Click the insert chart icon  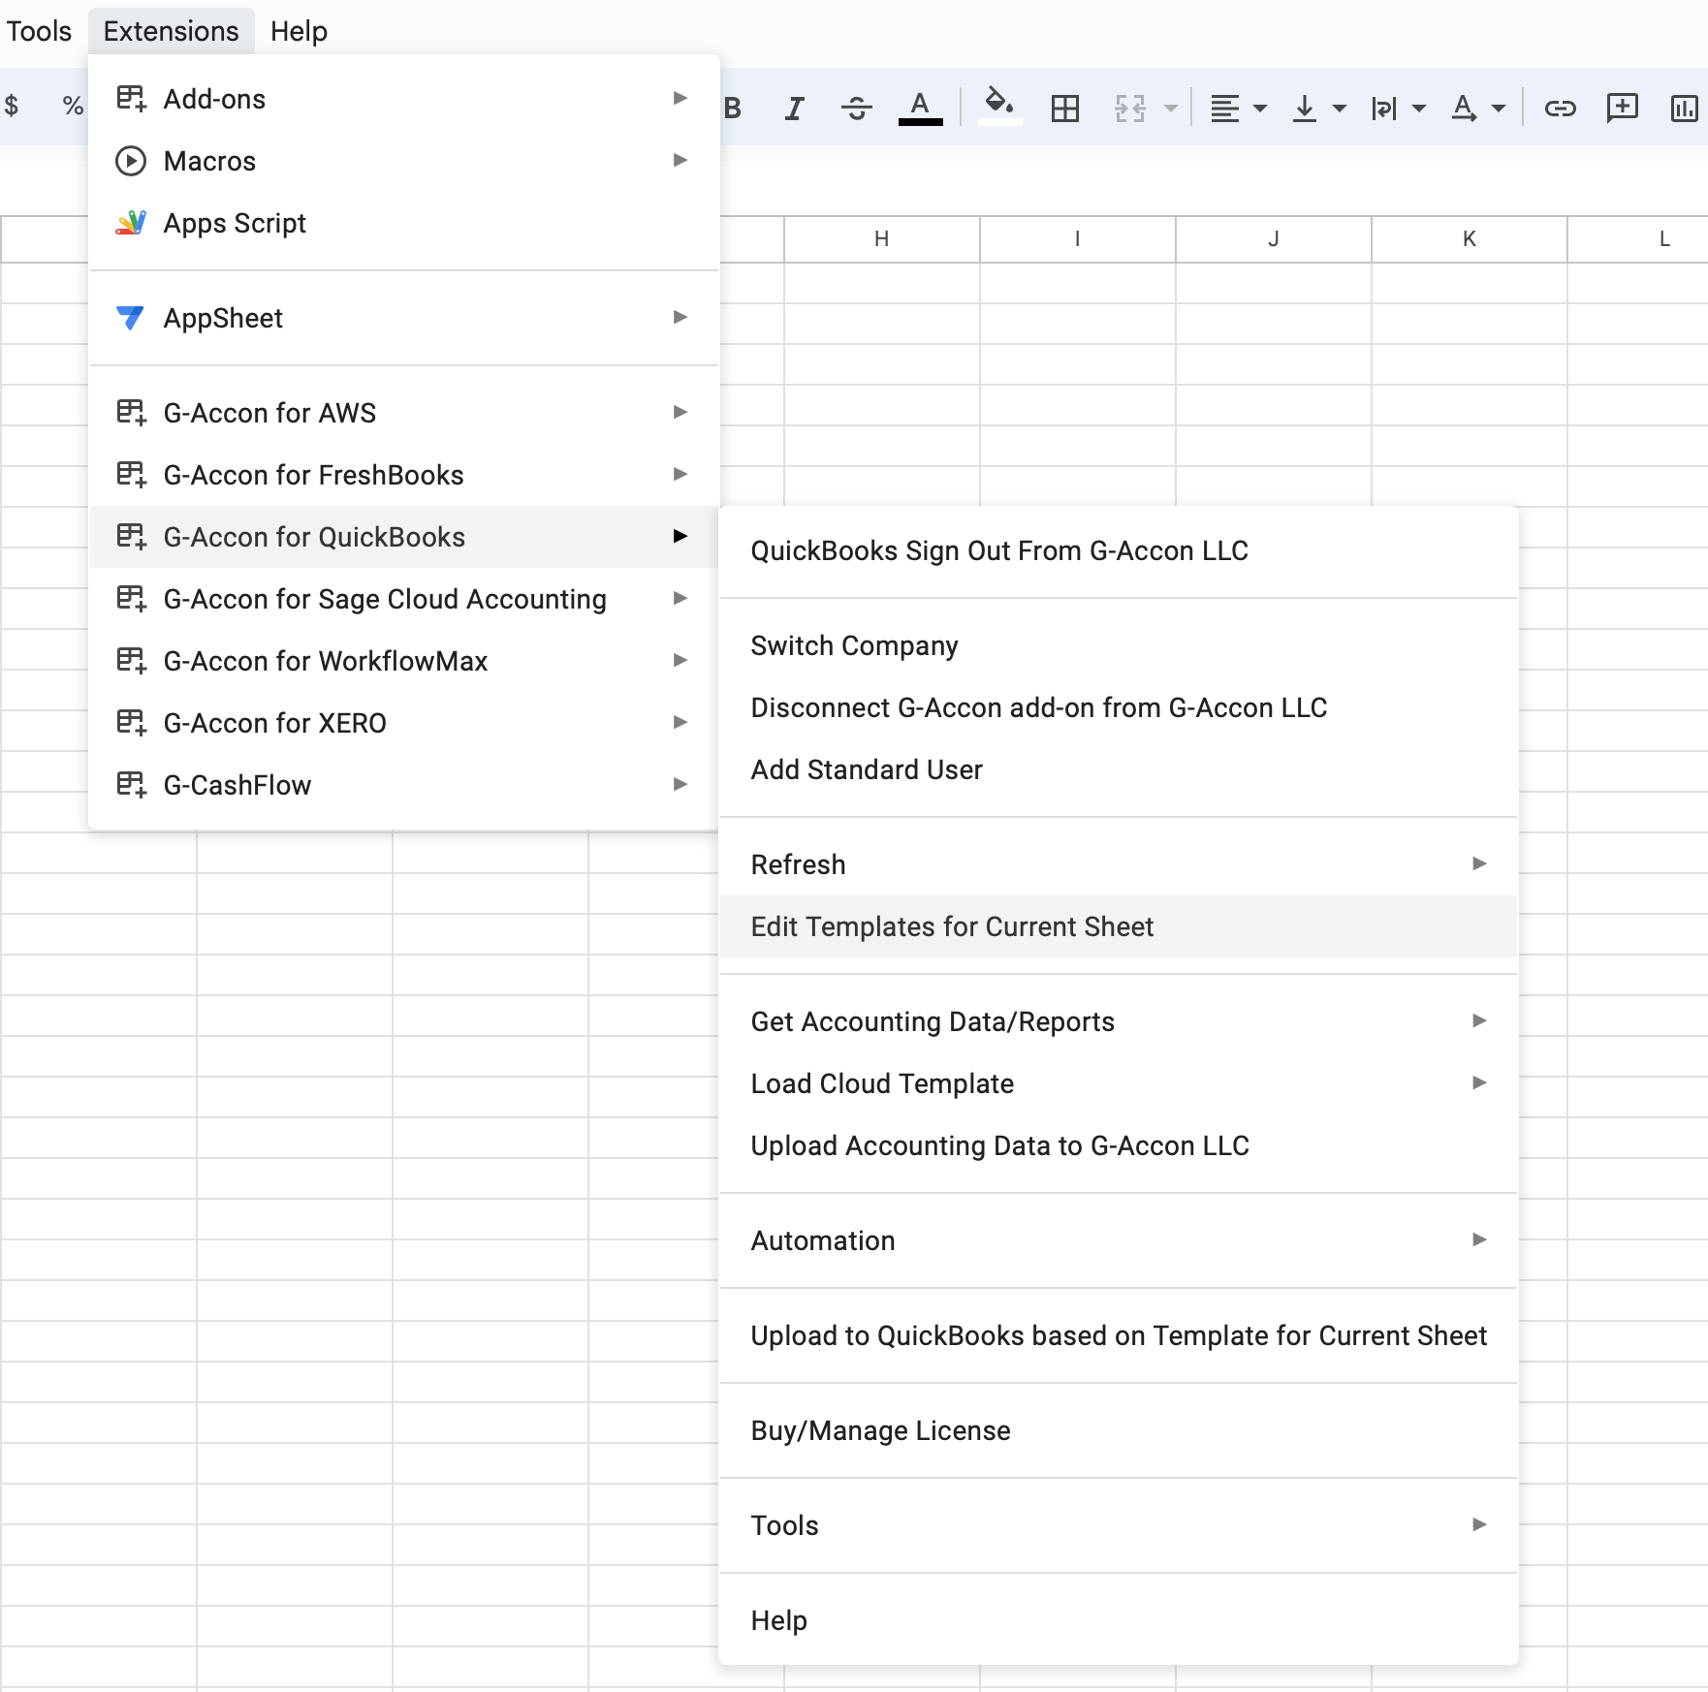1685,108
